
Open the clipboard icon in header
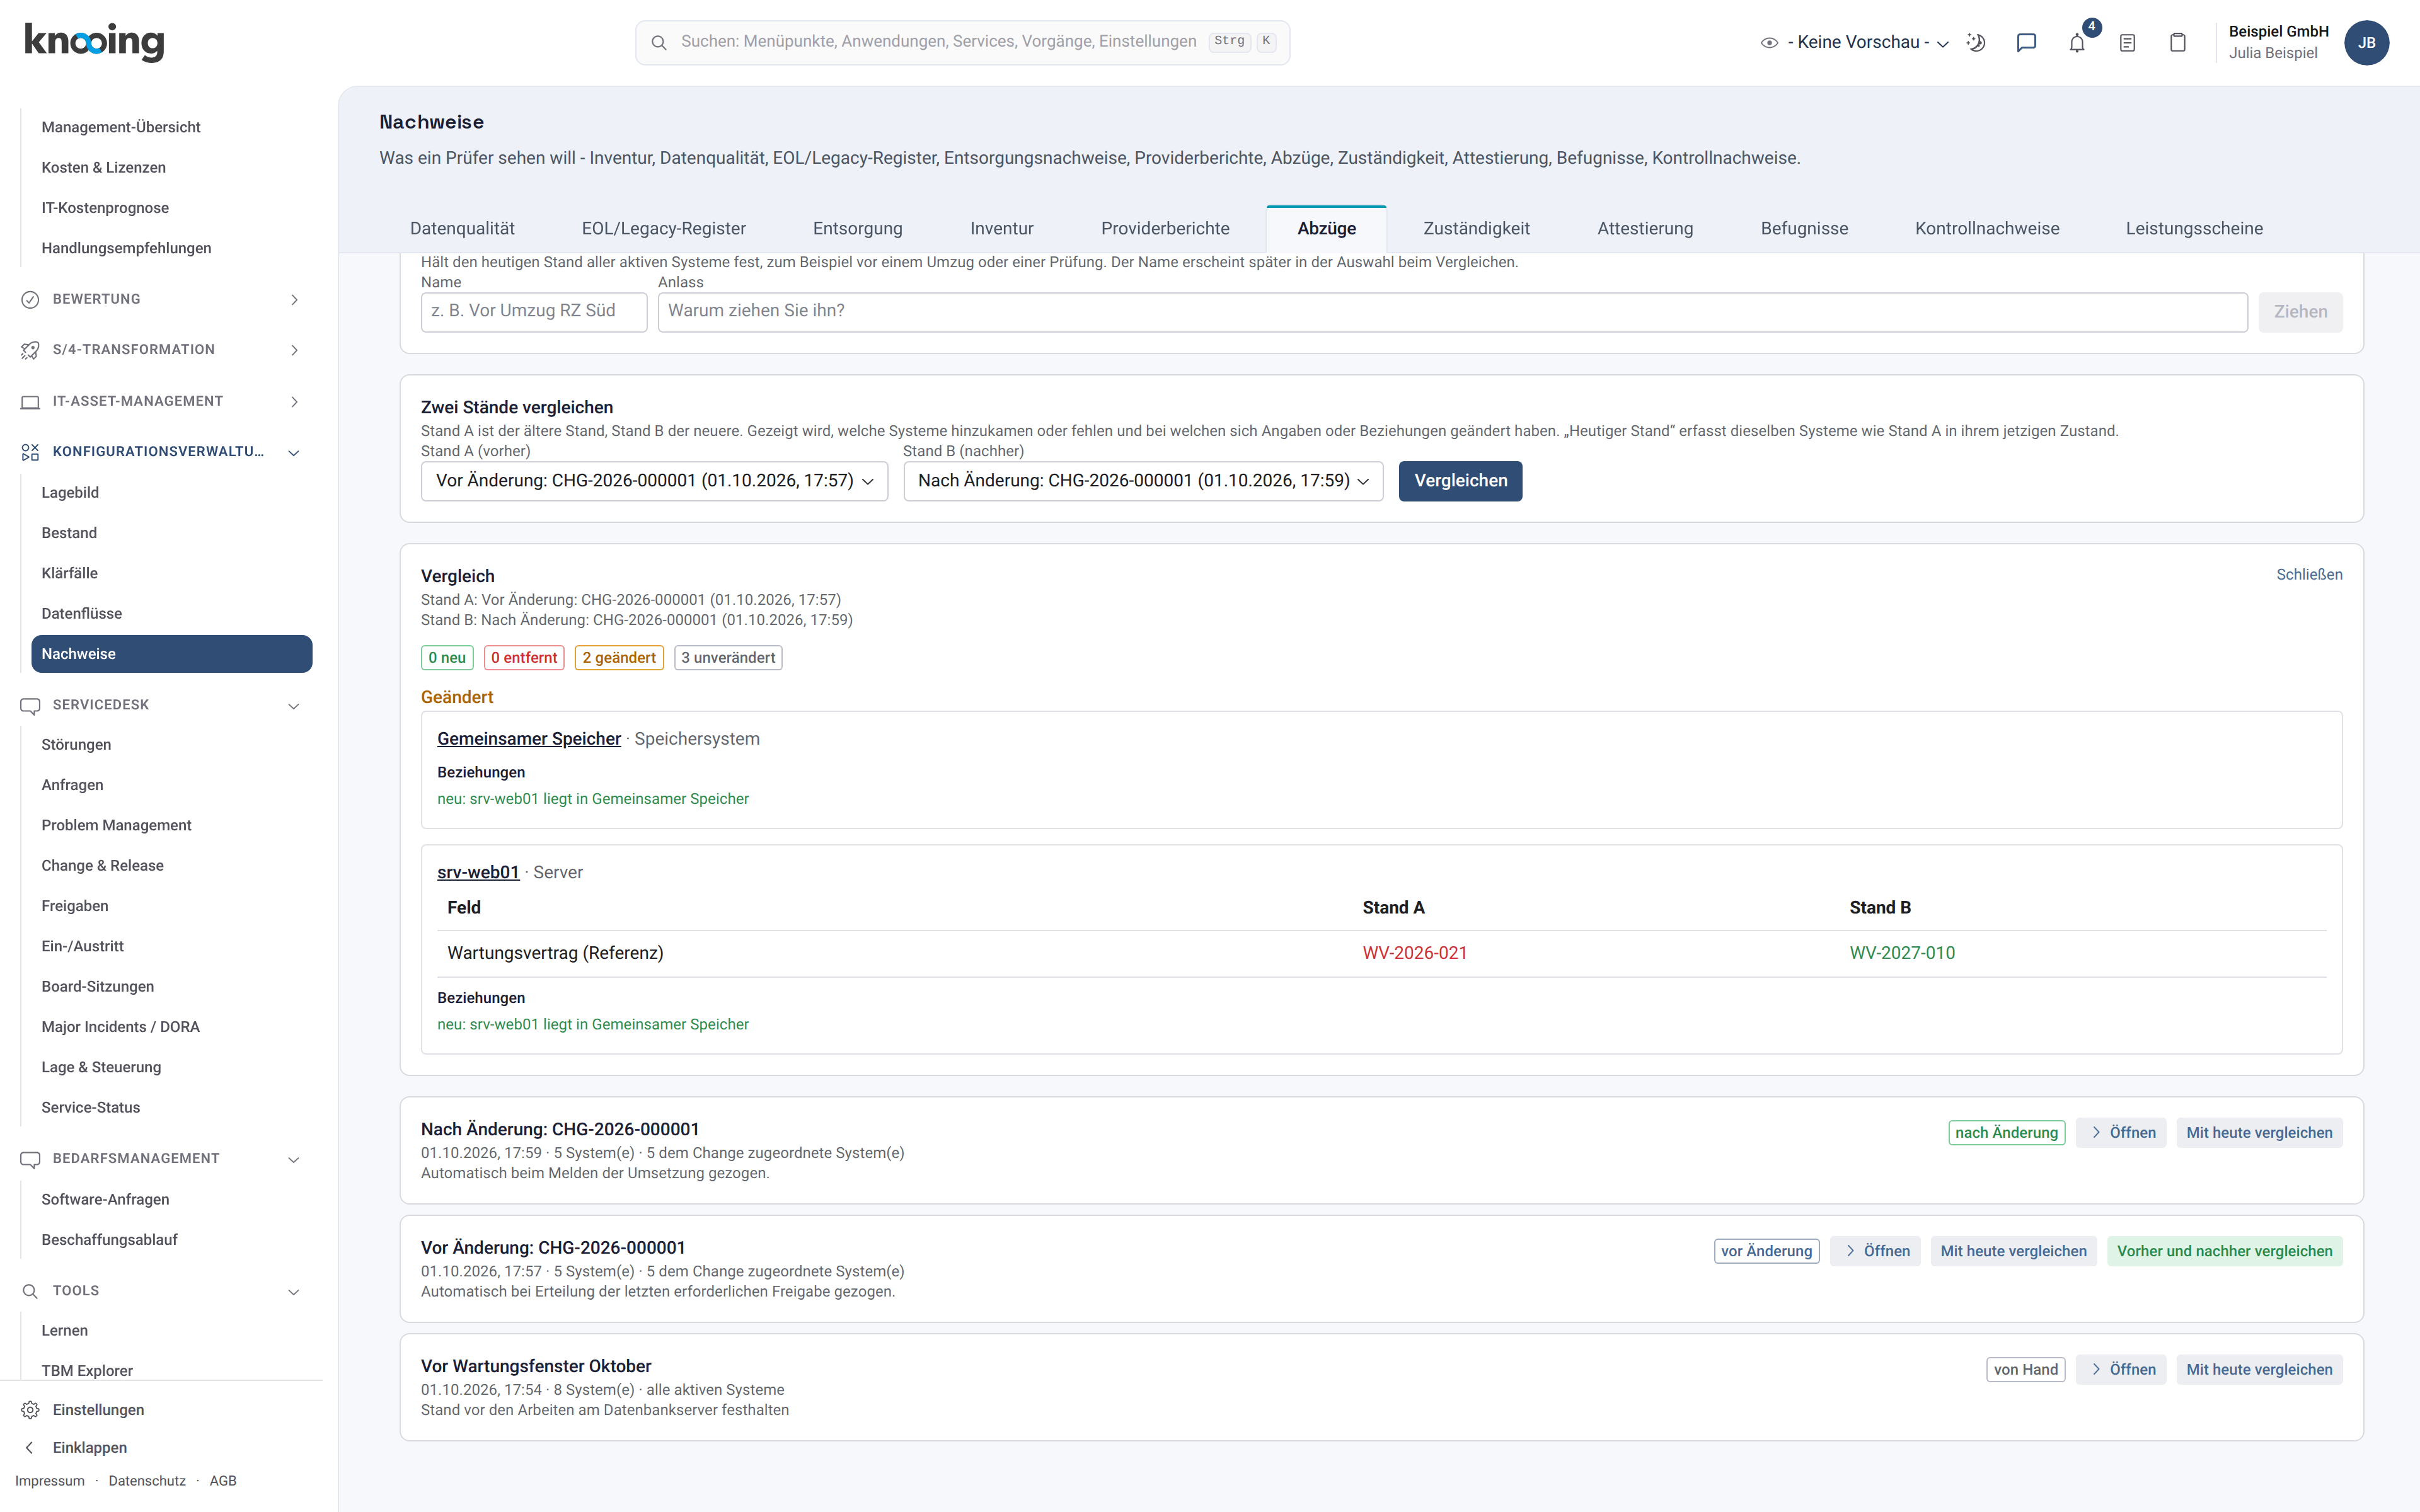point(2178,42)
